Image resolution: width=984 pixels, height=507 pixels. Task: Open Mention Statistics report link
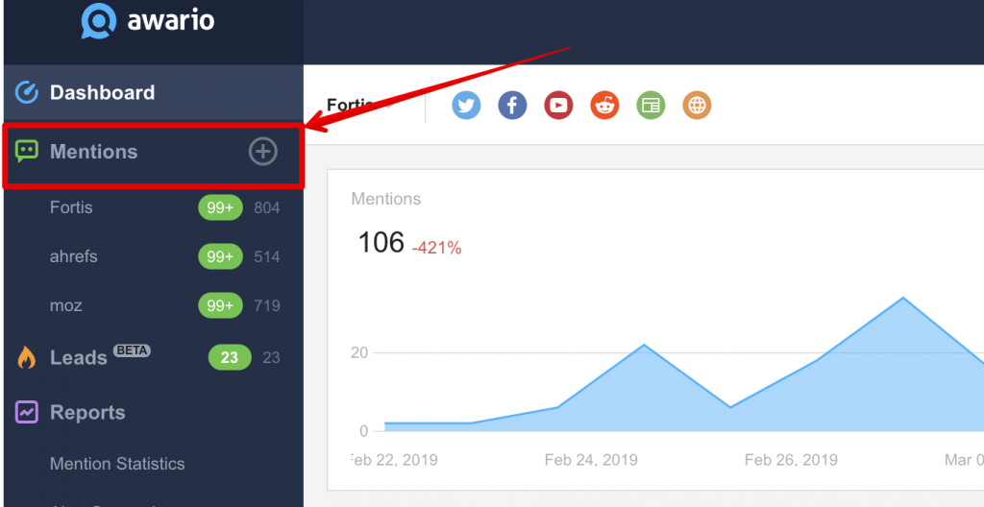117,464
